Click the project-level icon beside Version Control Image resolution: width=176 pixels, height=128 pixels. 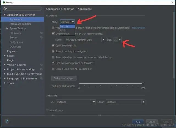pyautogui.click(x=42, y=65)
